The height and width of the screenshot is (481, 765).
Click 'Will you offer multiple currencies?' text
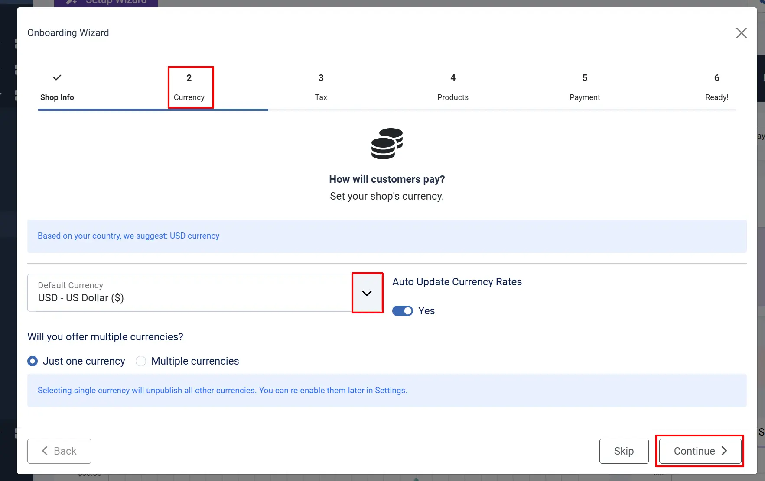coord(105,337)
